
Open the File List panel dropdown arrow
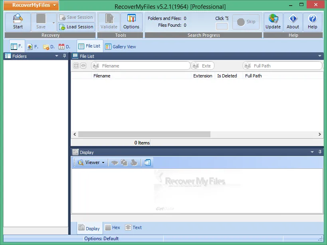[320, 56]
